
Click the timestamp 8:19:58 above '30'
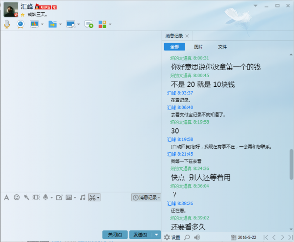pyautogui.click(x=201, y=122)
